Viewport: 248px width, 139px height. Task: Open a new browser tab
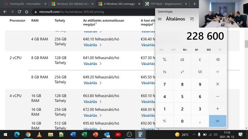[195, 4]
